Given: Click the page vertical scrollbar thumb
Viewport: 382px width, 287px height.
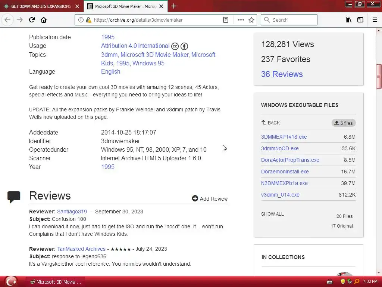Looking at the screenshot, I should (x=379, y=76).
